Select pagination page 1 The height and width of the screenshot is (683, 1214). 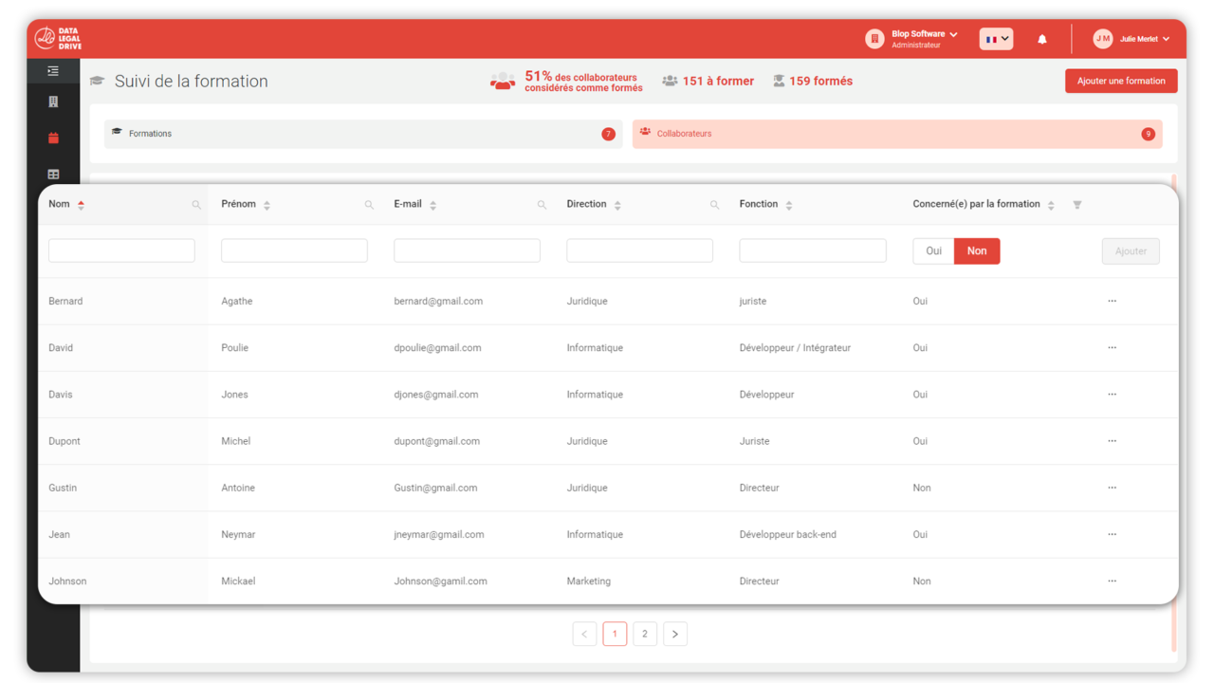tap(615, 634)
